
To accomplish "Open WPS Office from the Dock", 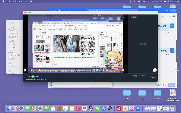I will pos(84,108).
